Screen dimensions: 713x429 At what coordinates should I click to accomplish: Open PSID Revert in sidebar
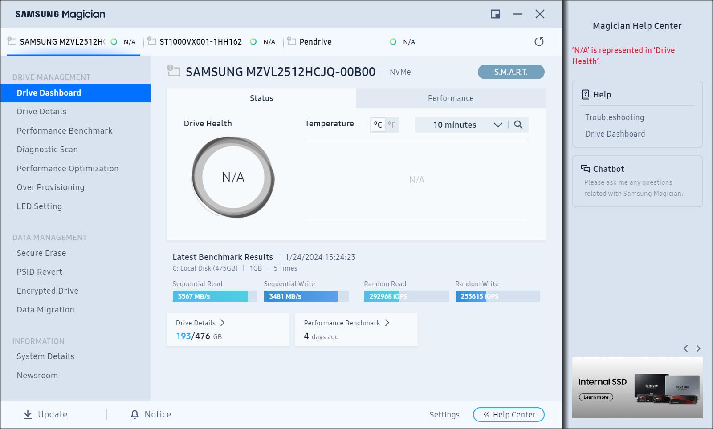pos(40,272)
